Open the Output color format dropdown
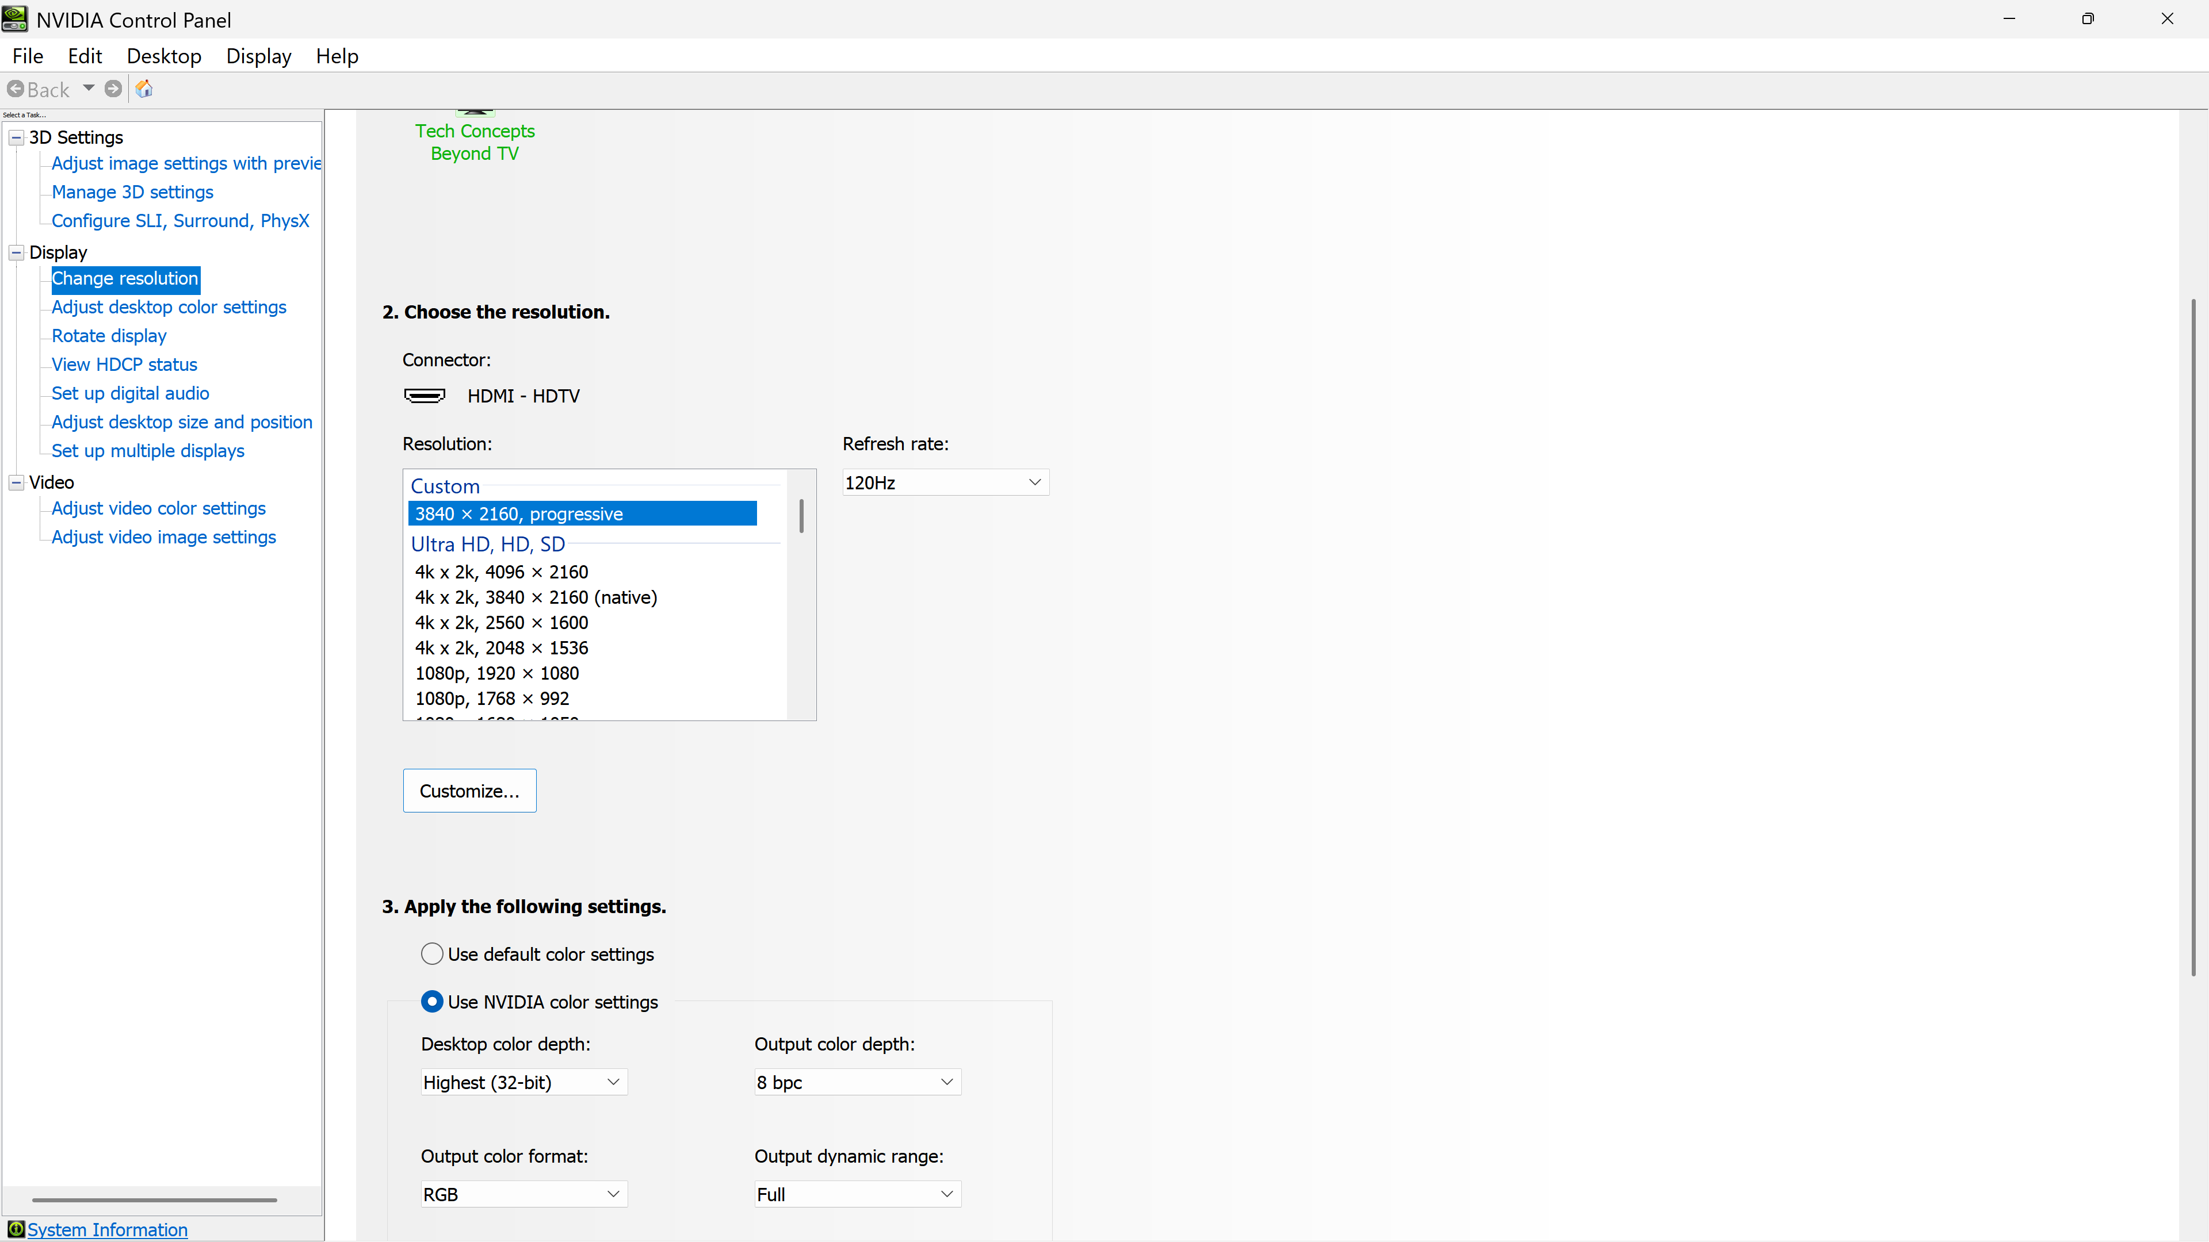This screenshot has height=1242, width=2209. 524,1194
